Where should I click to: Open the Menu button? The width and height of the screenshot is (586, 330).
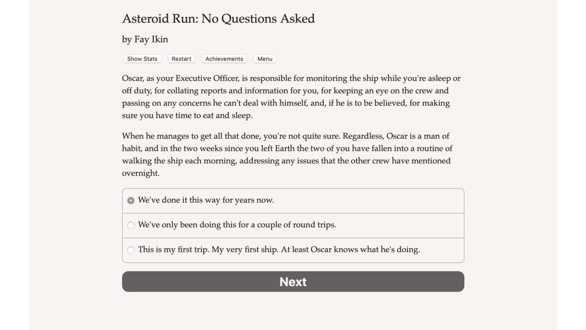265,59
